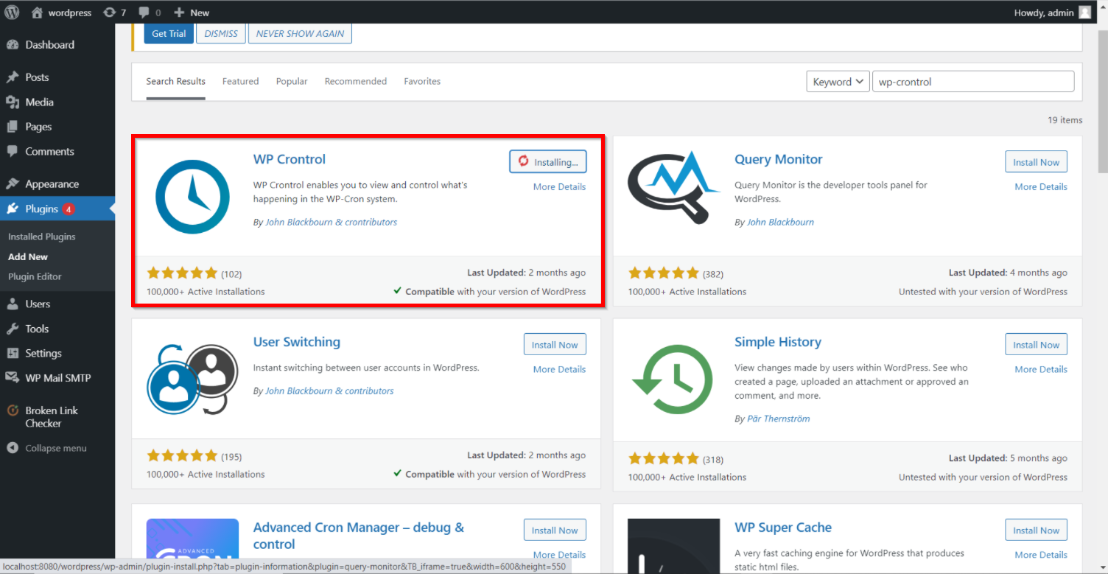Open the 7 pending updates icon
Screen dimensions: 1108x574
click(x=114, y=13)
